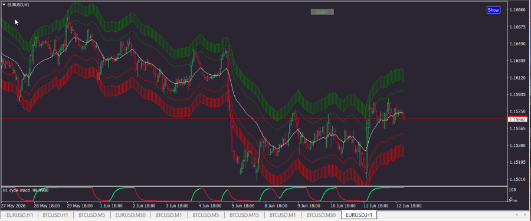
Task: Click the 1.15935 price scale value
Action: (x=517, y=95)
